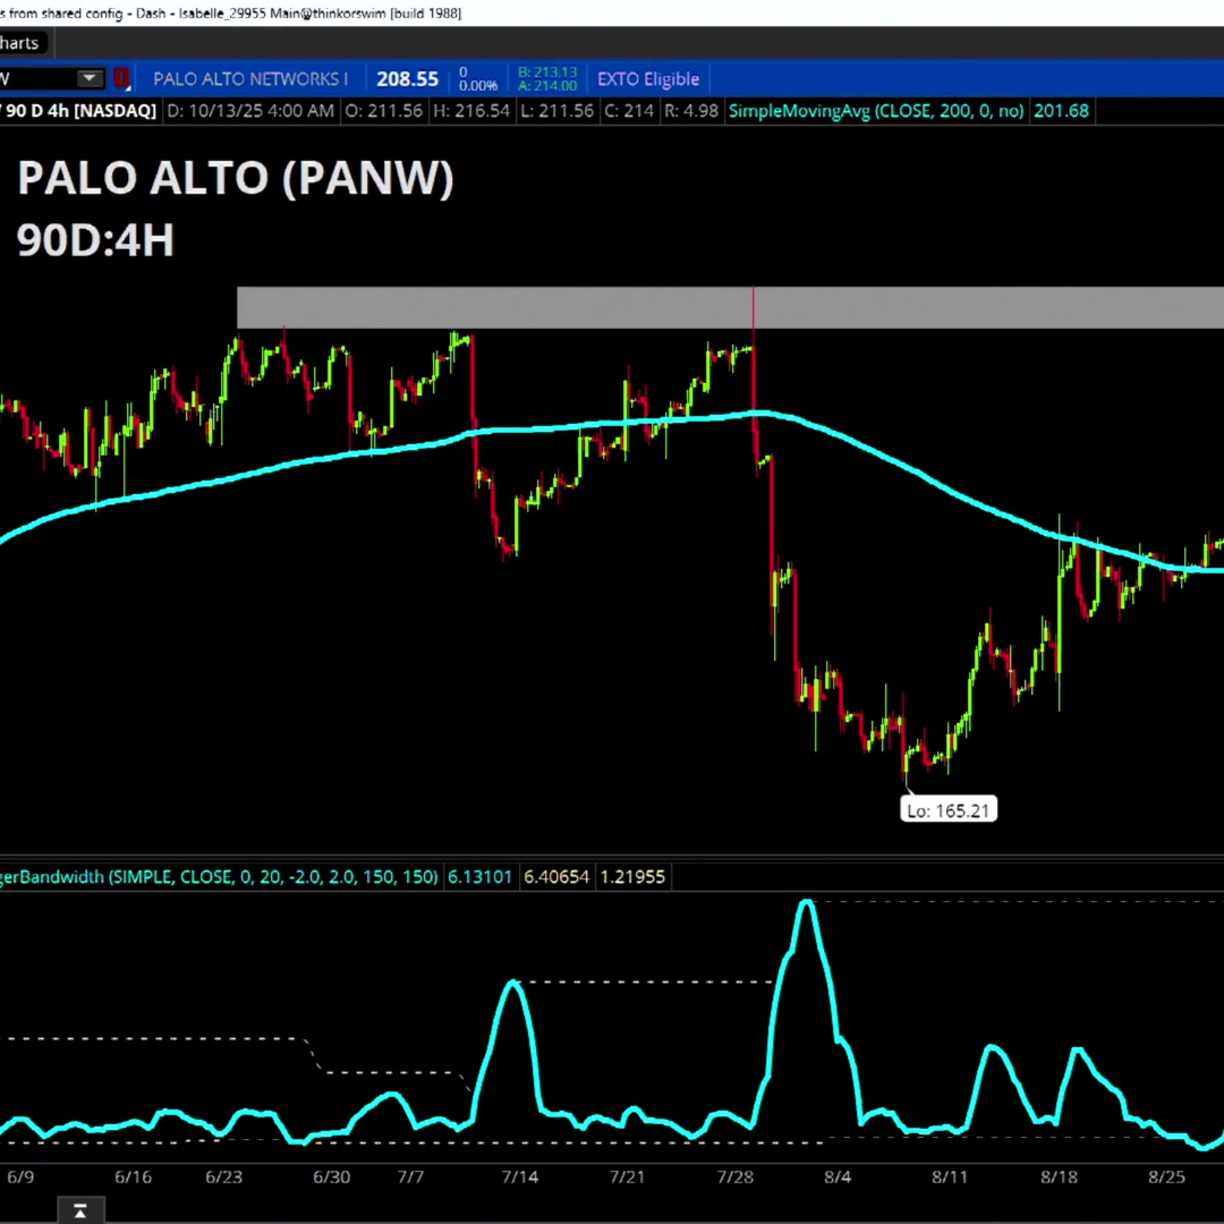This screenshot has height=1224, width=1224.
Task: Open the BollingerBandwidth study label
Action: click(219, 877)
